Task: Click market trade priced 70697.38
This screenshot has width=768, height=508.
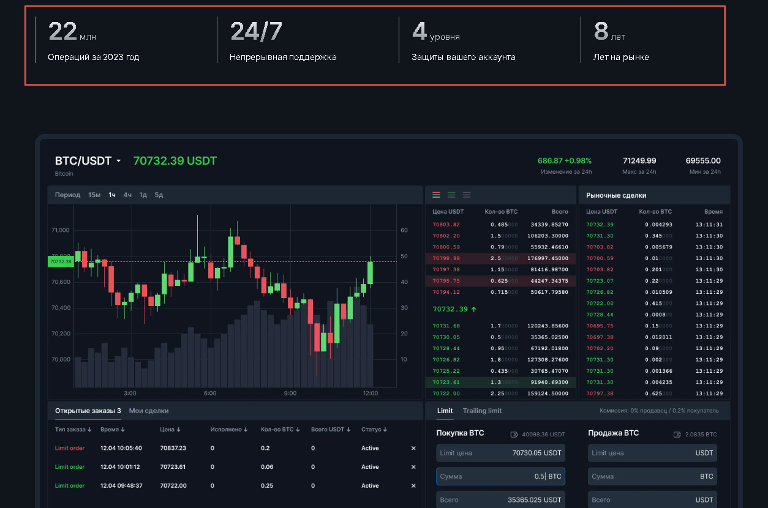Action: pos(654,337)
